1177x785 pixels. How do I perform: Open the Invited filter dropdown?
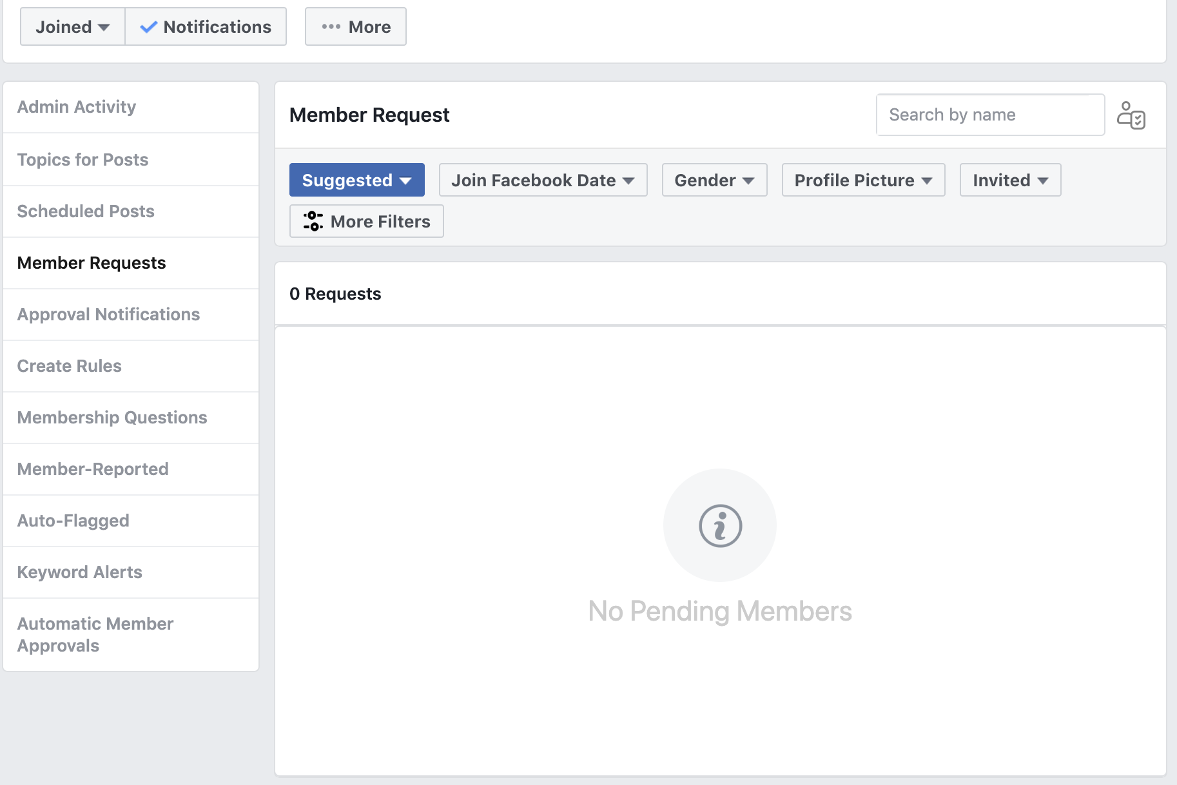coord(1009,180)
